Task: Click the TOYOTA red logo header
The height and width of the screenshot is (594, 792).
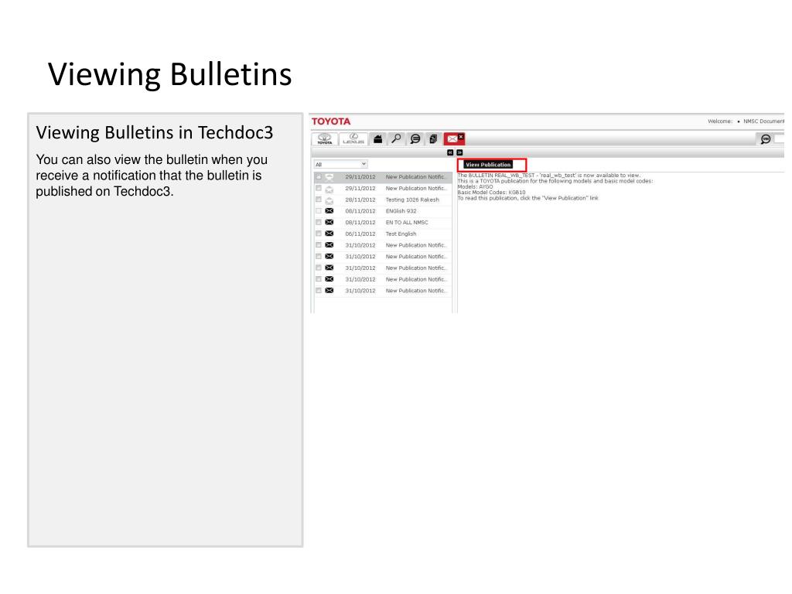Action: (x=331, y=121)
